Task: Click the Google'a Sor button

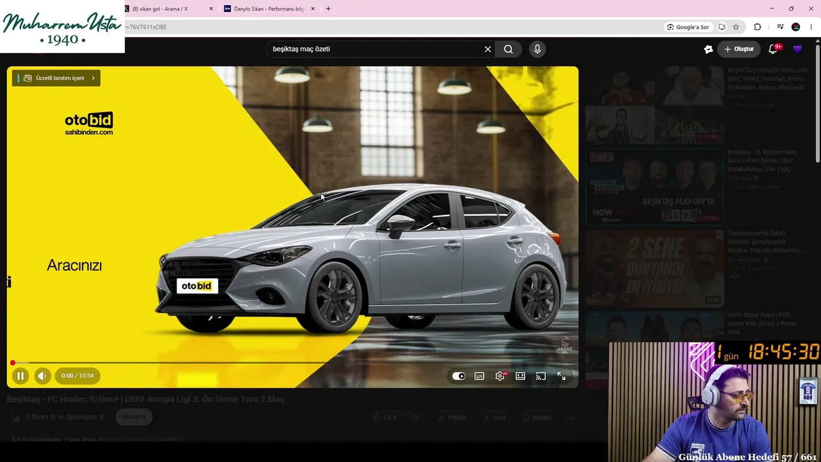Action: (x=688, y=27)
